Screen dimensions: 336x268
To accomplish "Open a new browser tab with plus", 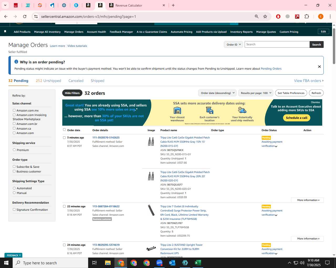I will [173, 5].
